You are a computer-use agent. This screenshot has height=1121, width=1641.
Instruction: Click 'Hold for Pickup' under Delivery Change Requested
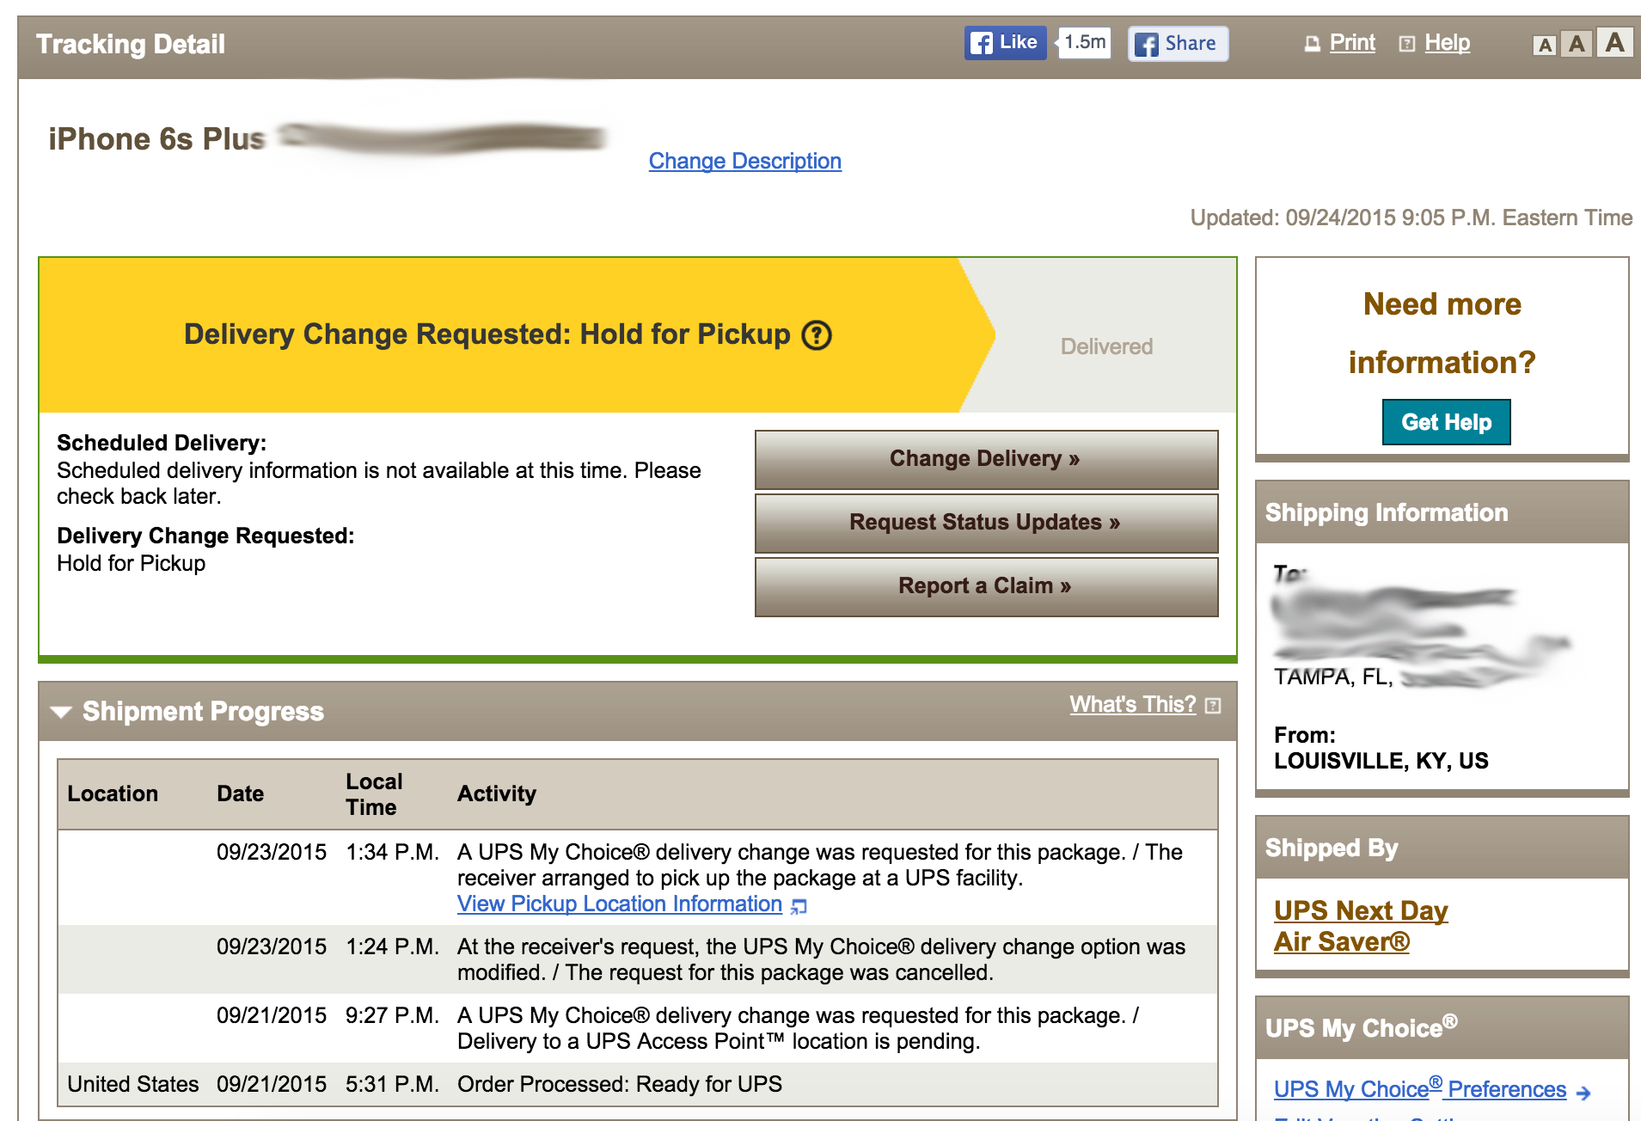[131, 563]
